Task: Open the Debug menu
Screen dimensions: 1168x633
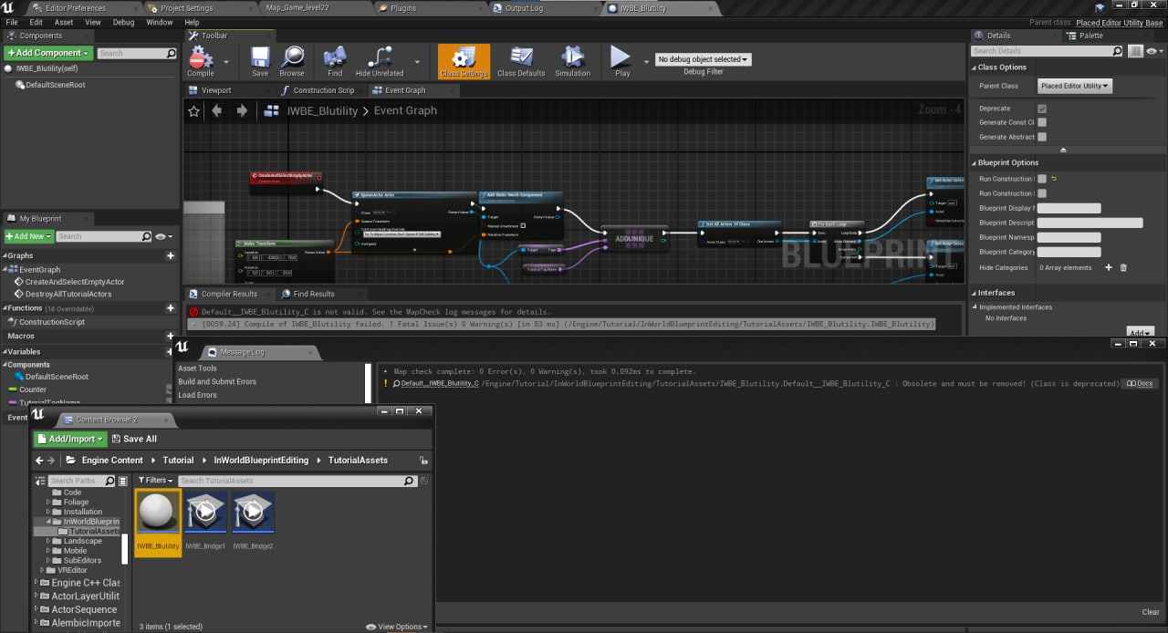Action: (x=123, y=22)
